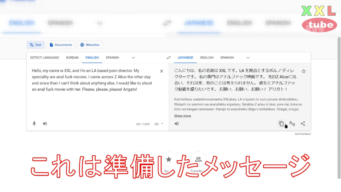
Task: Set Spanish as target language
Action: [227, 58]
